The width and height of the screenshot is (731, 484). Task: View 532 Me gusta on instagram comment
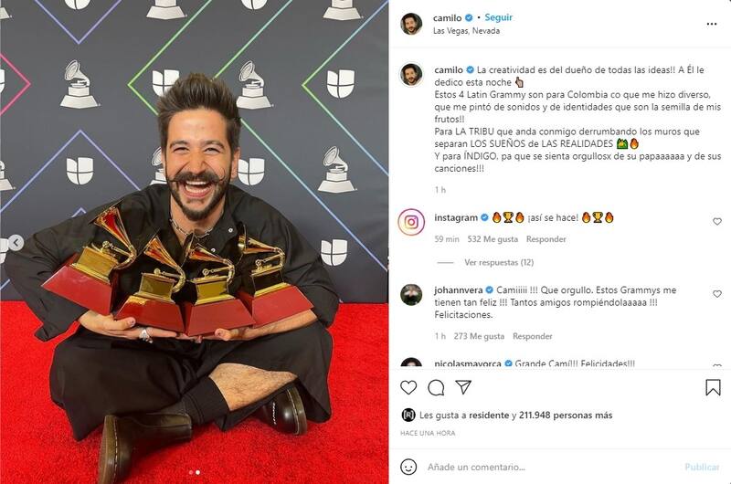click(493, 239)
